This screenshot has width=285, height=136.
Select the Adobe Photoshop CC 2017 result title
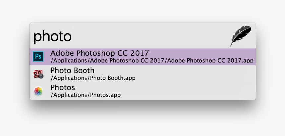[100, 53]
